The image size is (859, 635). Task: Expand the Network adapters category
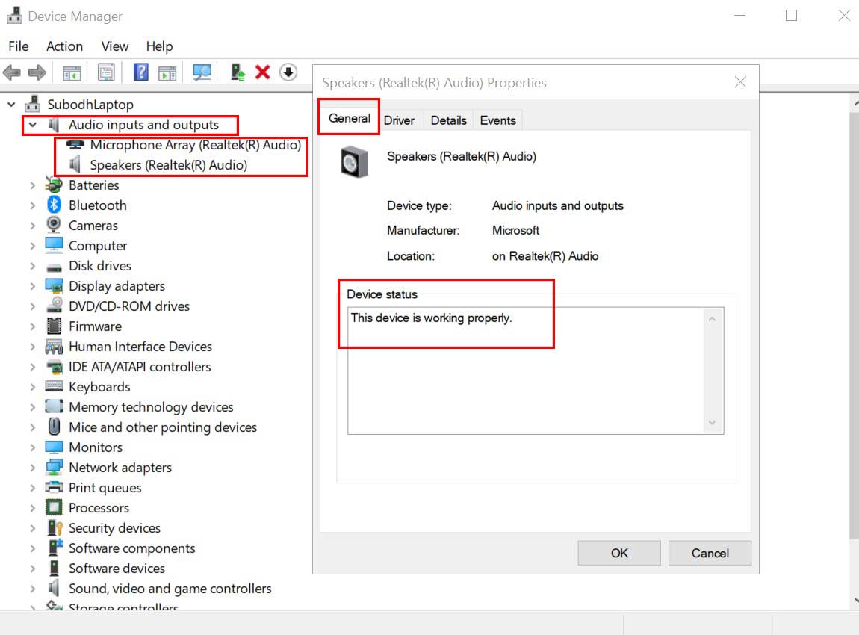[x=32, y=467]
